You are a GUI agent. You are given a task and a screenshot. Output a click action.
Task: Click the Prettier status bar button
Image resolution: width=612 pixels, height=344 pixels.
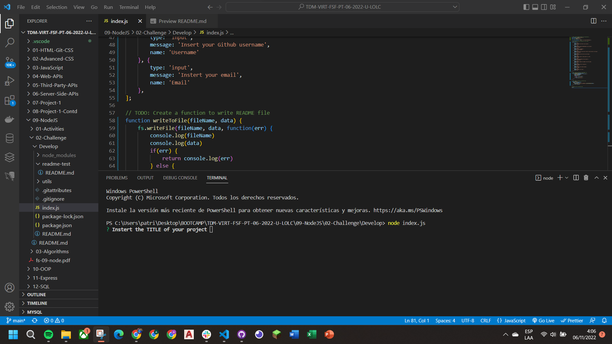click(572, 320)
